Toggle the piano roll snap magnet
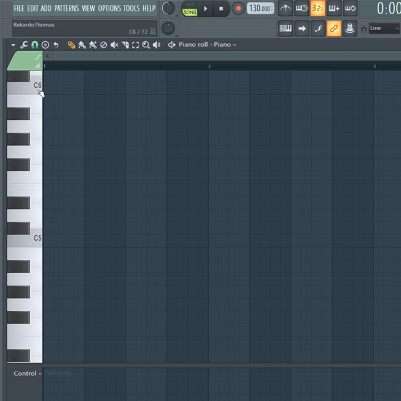Screen dimensions: 401x401 coord(34,45)
